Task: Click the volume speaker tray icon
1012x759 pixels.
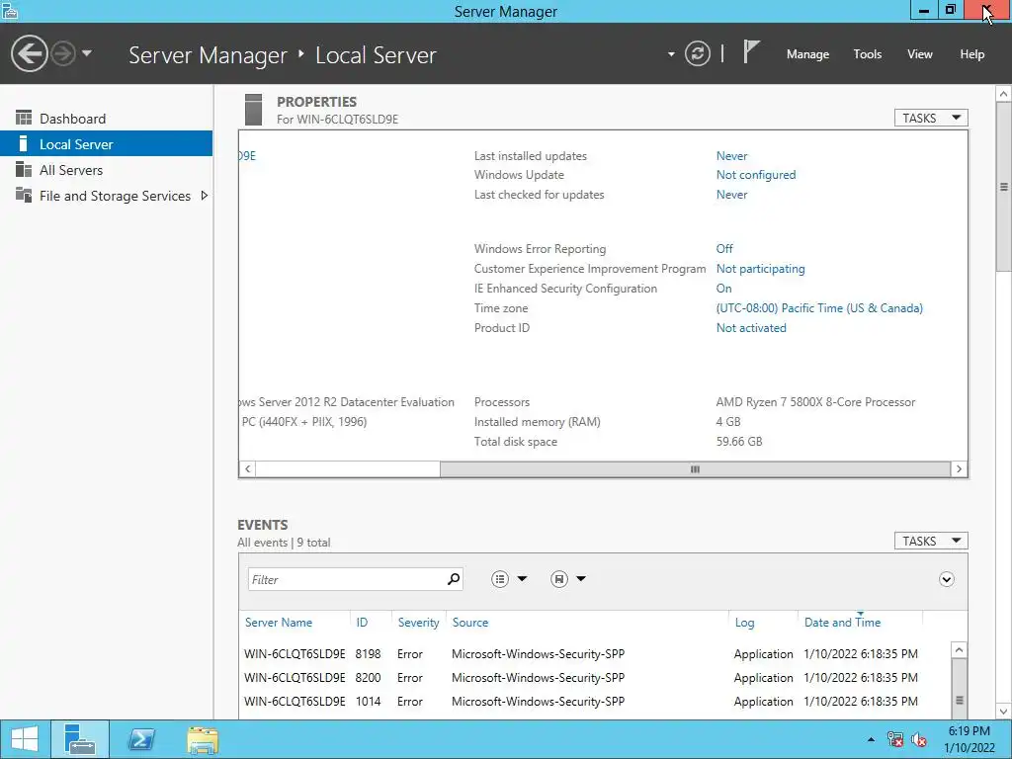Action: click(919, 739)
